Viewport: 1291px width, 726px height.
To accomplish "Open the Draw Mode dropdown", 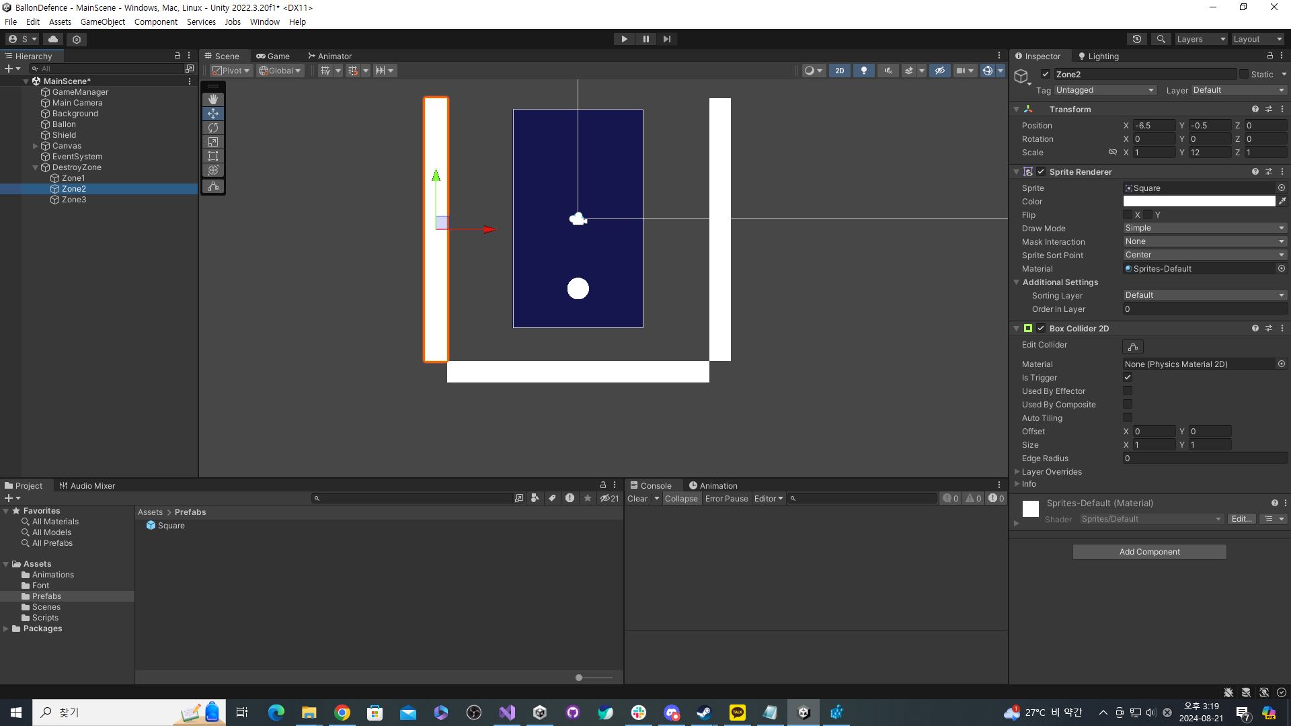I will (x=1204, y=228).
